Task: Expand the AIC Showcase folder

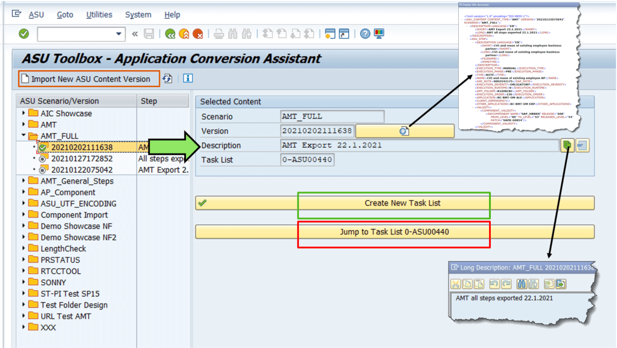Action: pyautogui.click(x=24, y=114)
